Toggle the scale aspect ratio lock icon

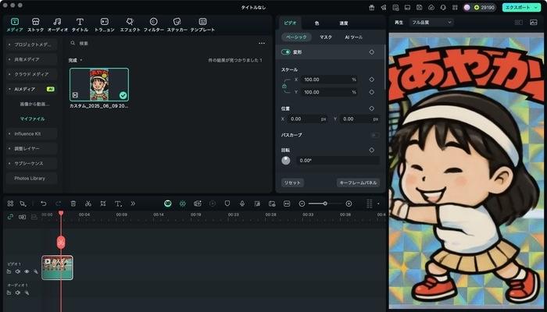tap(284, 86)
